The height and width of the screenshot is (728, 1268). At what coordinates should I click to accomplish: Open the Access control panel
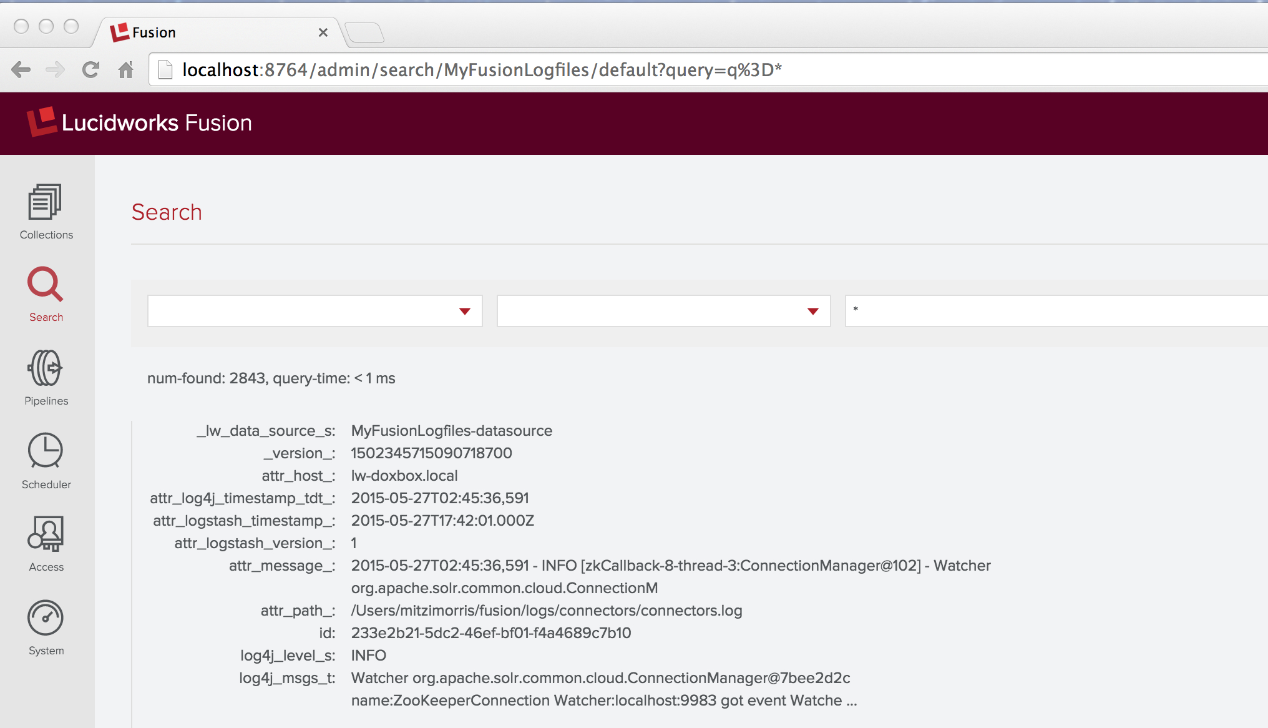coord(47,544)
